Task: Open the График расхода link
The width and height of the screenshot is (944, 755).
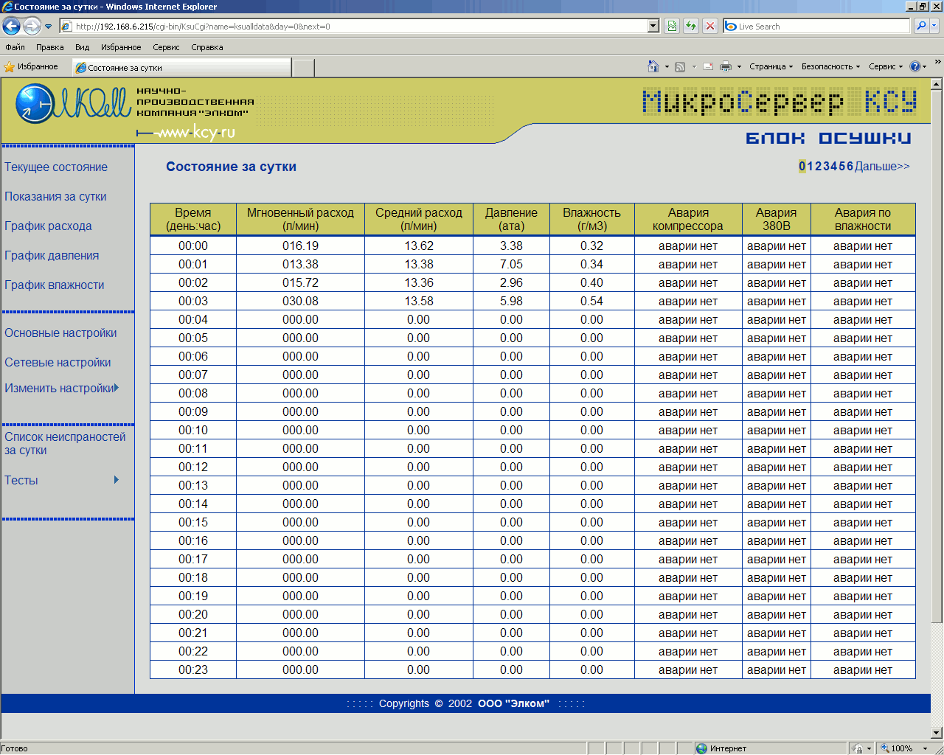Action: click(x=48, y=226)
